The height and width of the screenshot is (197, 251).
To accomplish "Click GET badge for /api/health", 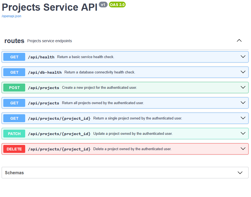I will [x=14, y=57].
